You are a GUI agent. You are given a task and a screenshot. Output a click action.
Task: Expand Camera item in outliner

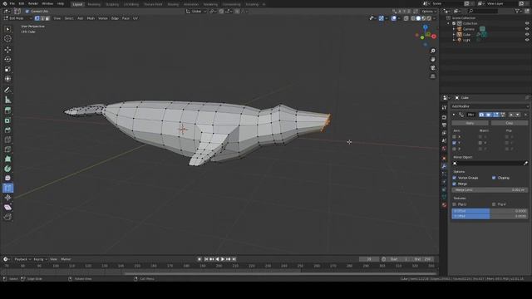click(x=454, y=29)
